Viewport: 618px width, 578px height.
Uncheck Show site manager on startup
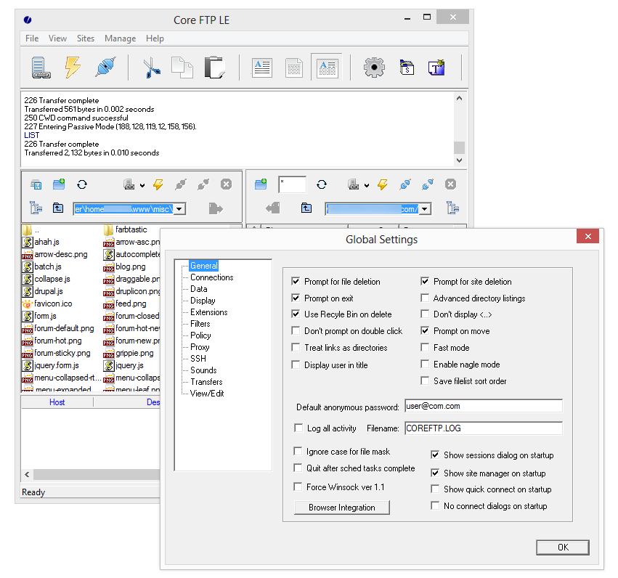tap(435, 473)
